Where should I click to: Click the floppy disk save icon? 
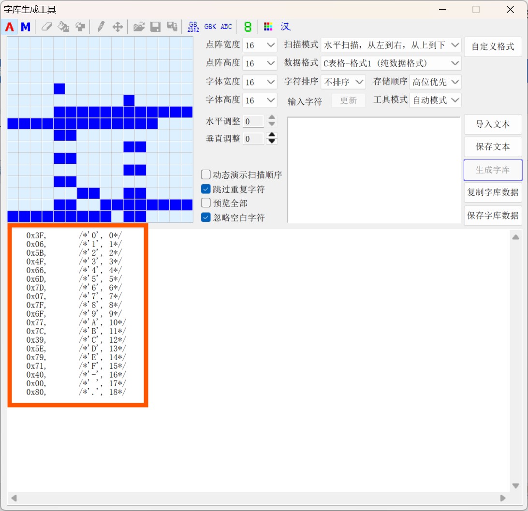[x=155, y=27]
